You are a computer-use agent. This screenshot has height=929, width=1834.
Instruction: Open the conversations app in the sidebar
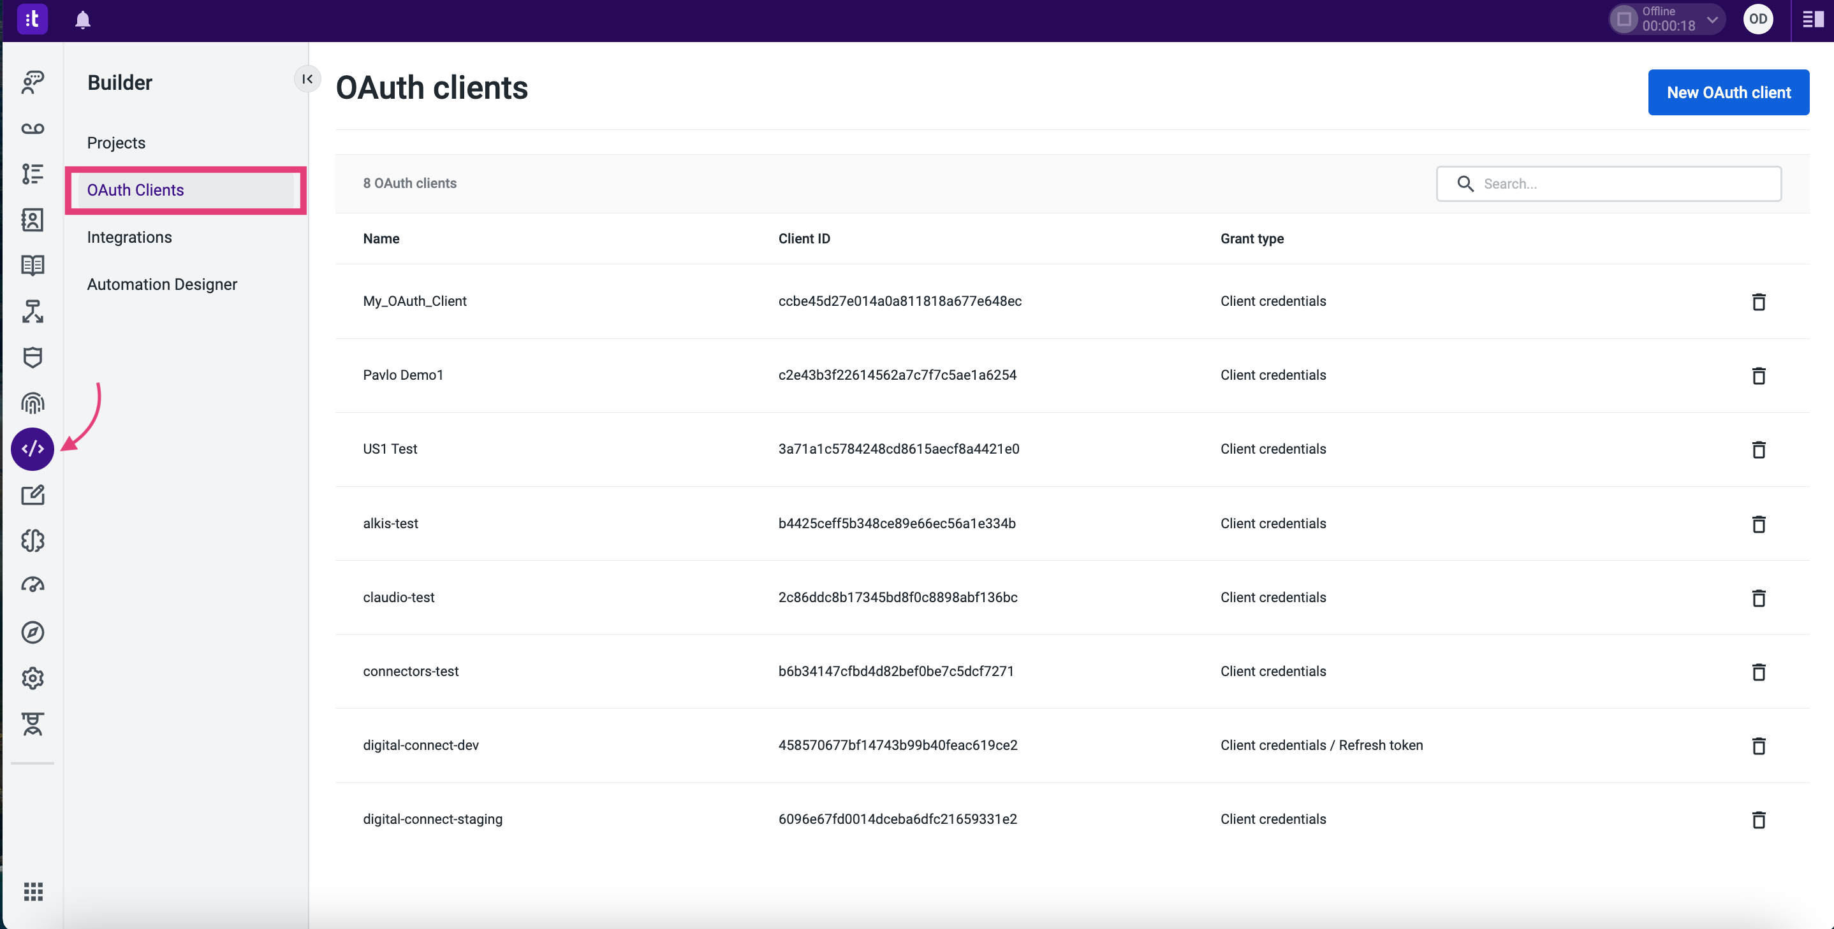(33, 82)
